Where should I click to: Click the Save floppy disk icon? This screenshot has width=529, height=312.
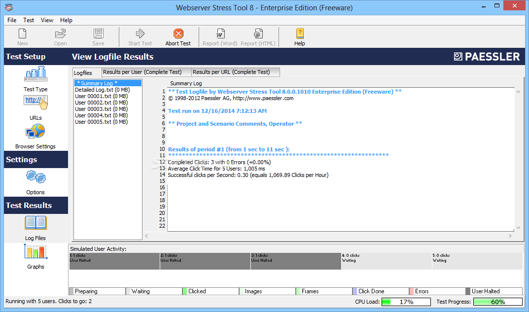tap(98, 34)
